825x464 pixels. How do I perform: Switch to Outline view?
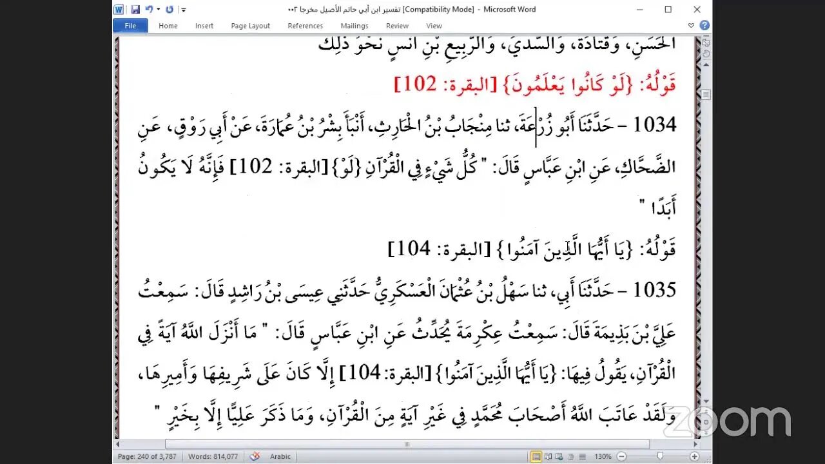tap(570, 456)
